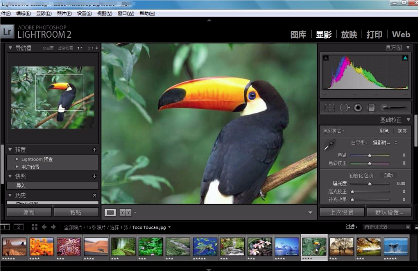The width and height of the screenshot is (418, 271).
Task: Select Grayscale (灰度) treatment mode
Action: click(x=402, y=131)
